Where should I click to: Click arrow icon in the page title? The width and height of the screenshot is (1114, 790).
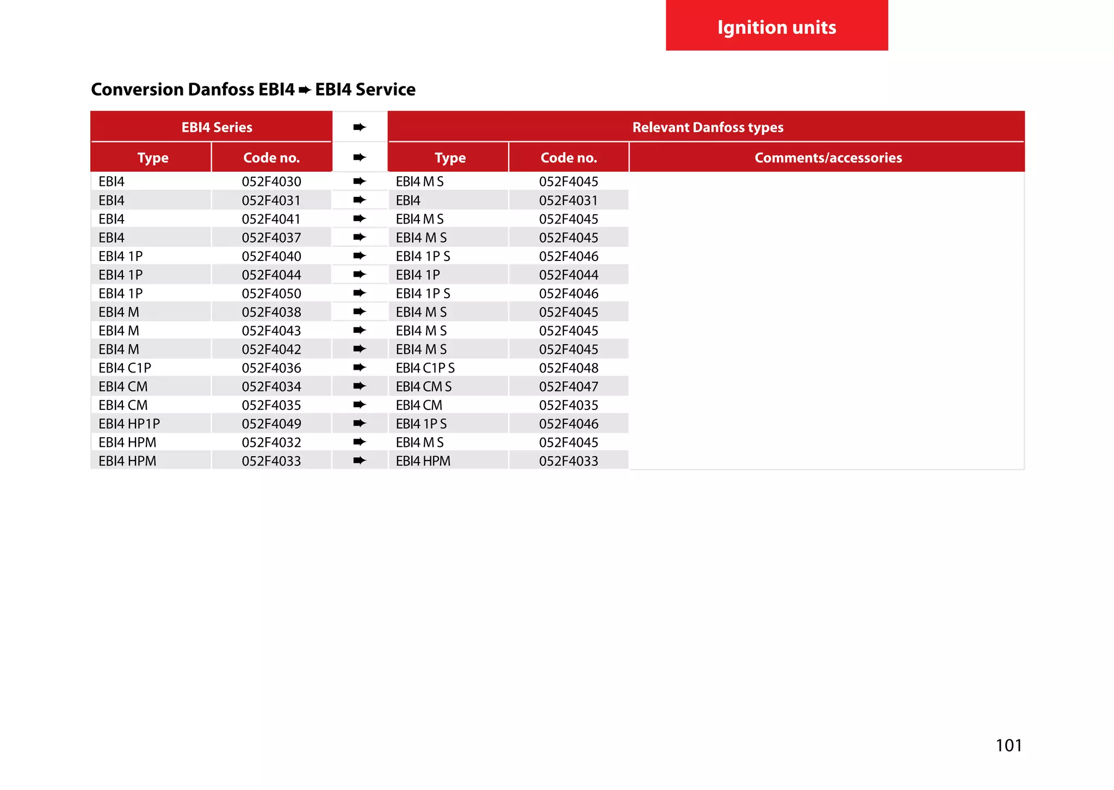[x=305, y=90]
